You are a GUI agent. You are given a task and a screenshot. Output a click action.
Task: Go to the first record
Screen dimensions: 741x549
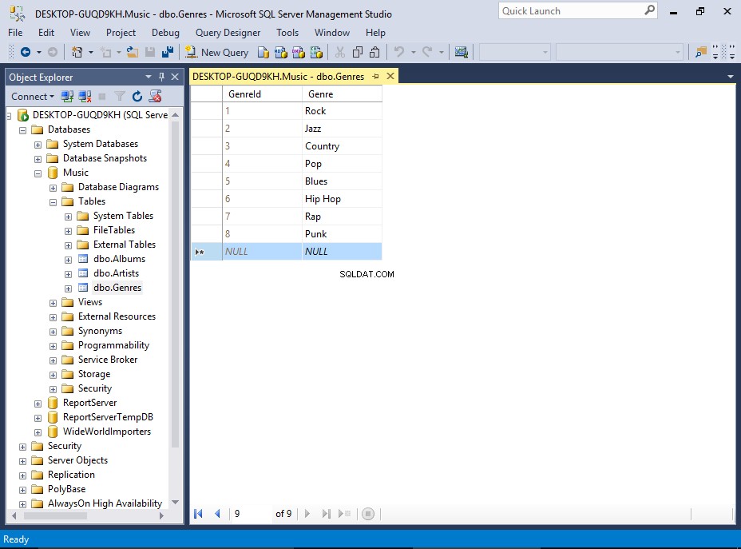click(x=199, y=514)
